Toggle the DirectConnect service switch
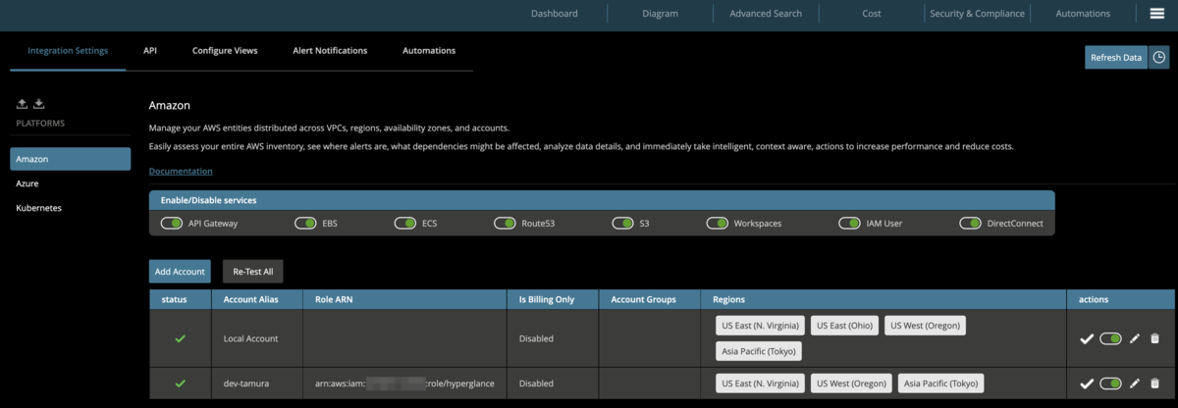Viewport: 1178px width, 408px height. pos(971,224)
